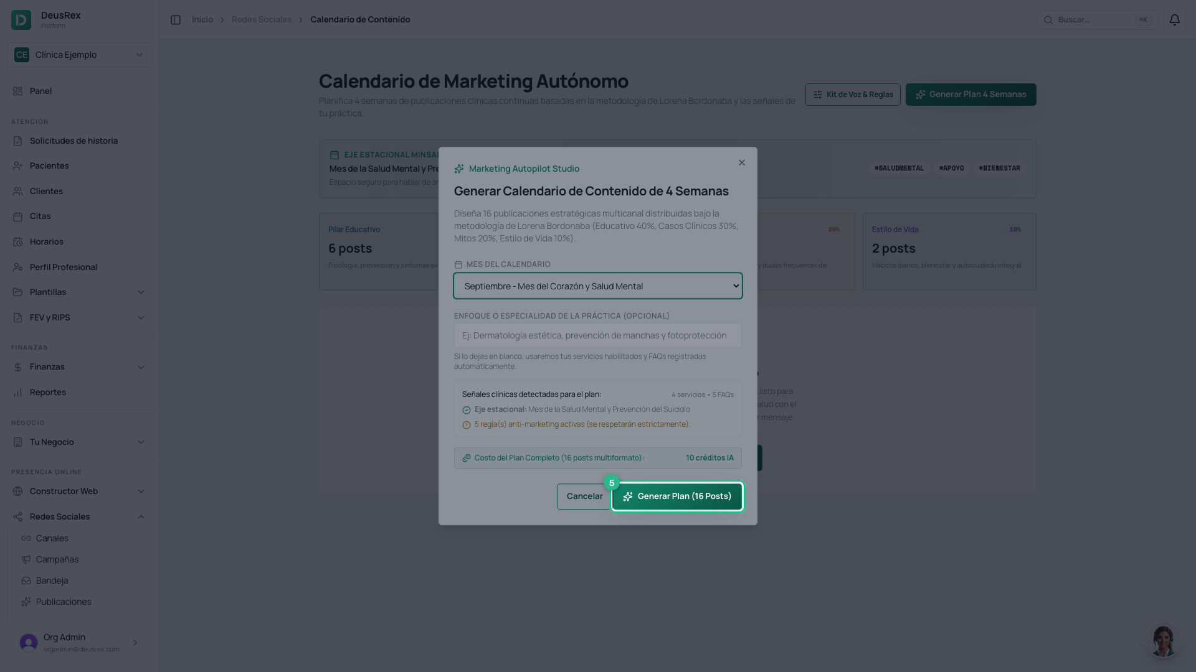Image resolution: width=1196 pixels, height=672 pixels.
Task: Click the 10 créditos IA cost text
Action: click(x=710, y=458)
